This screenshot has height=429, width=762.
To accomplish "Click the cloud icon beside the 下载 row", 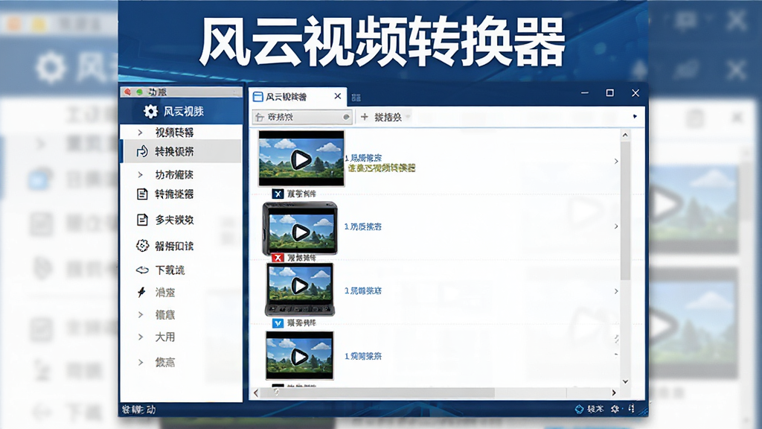I will click(x=142, y=270).
